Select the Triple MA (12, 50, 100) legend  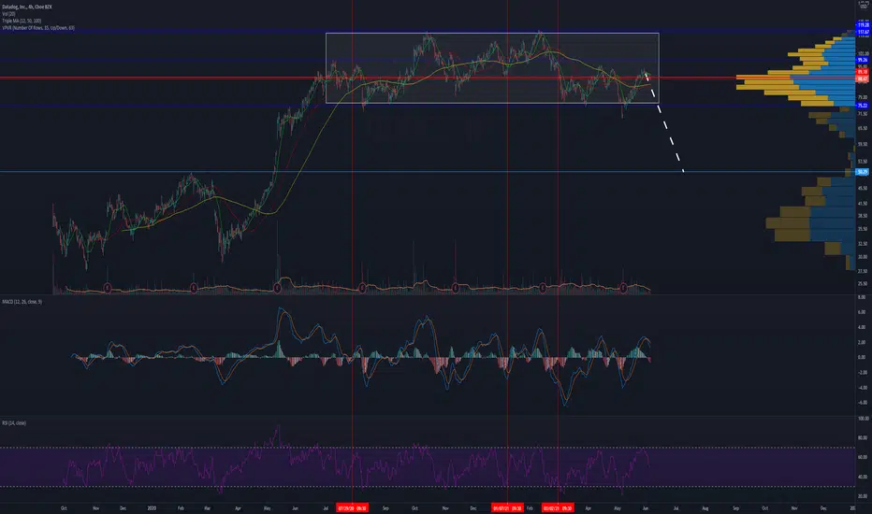[22, 21]
